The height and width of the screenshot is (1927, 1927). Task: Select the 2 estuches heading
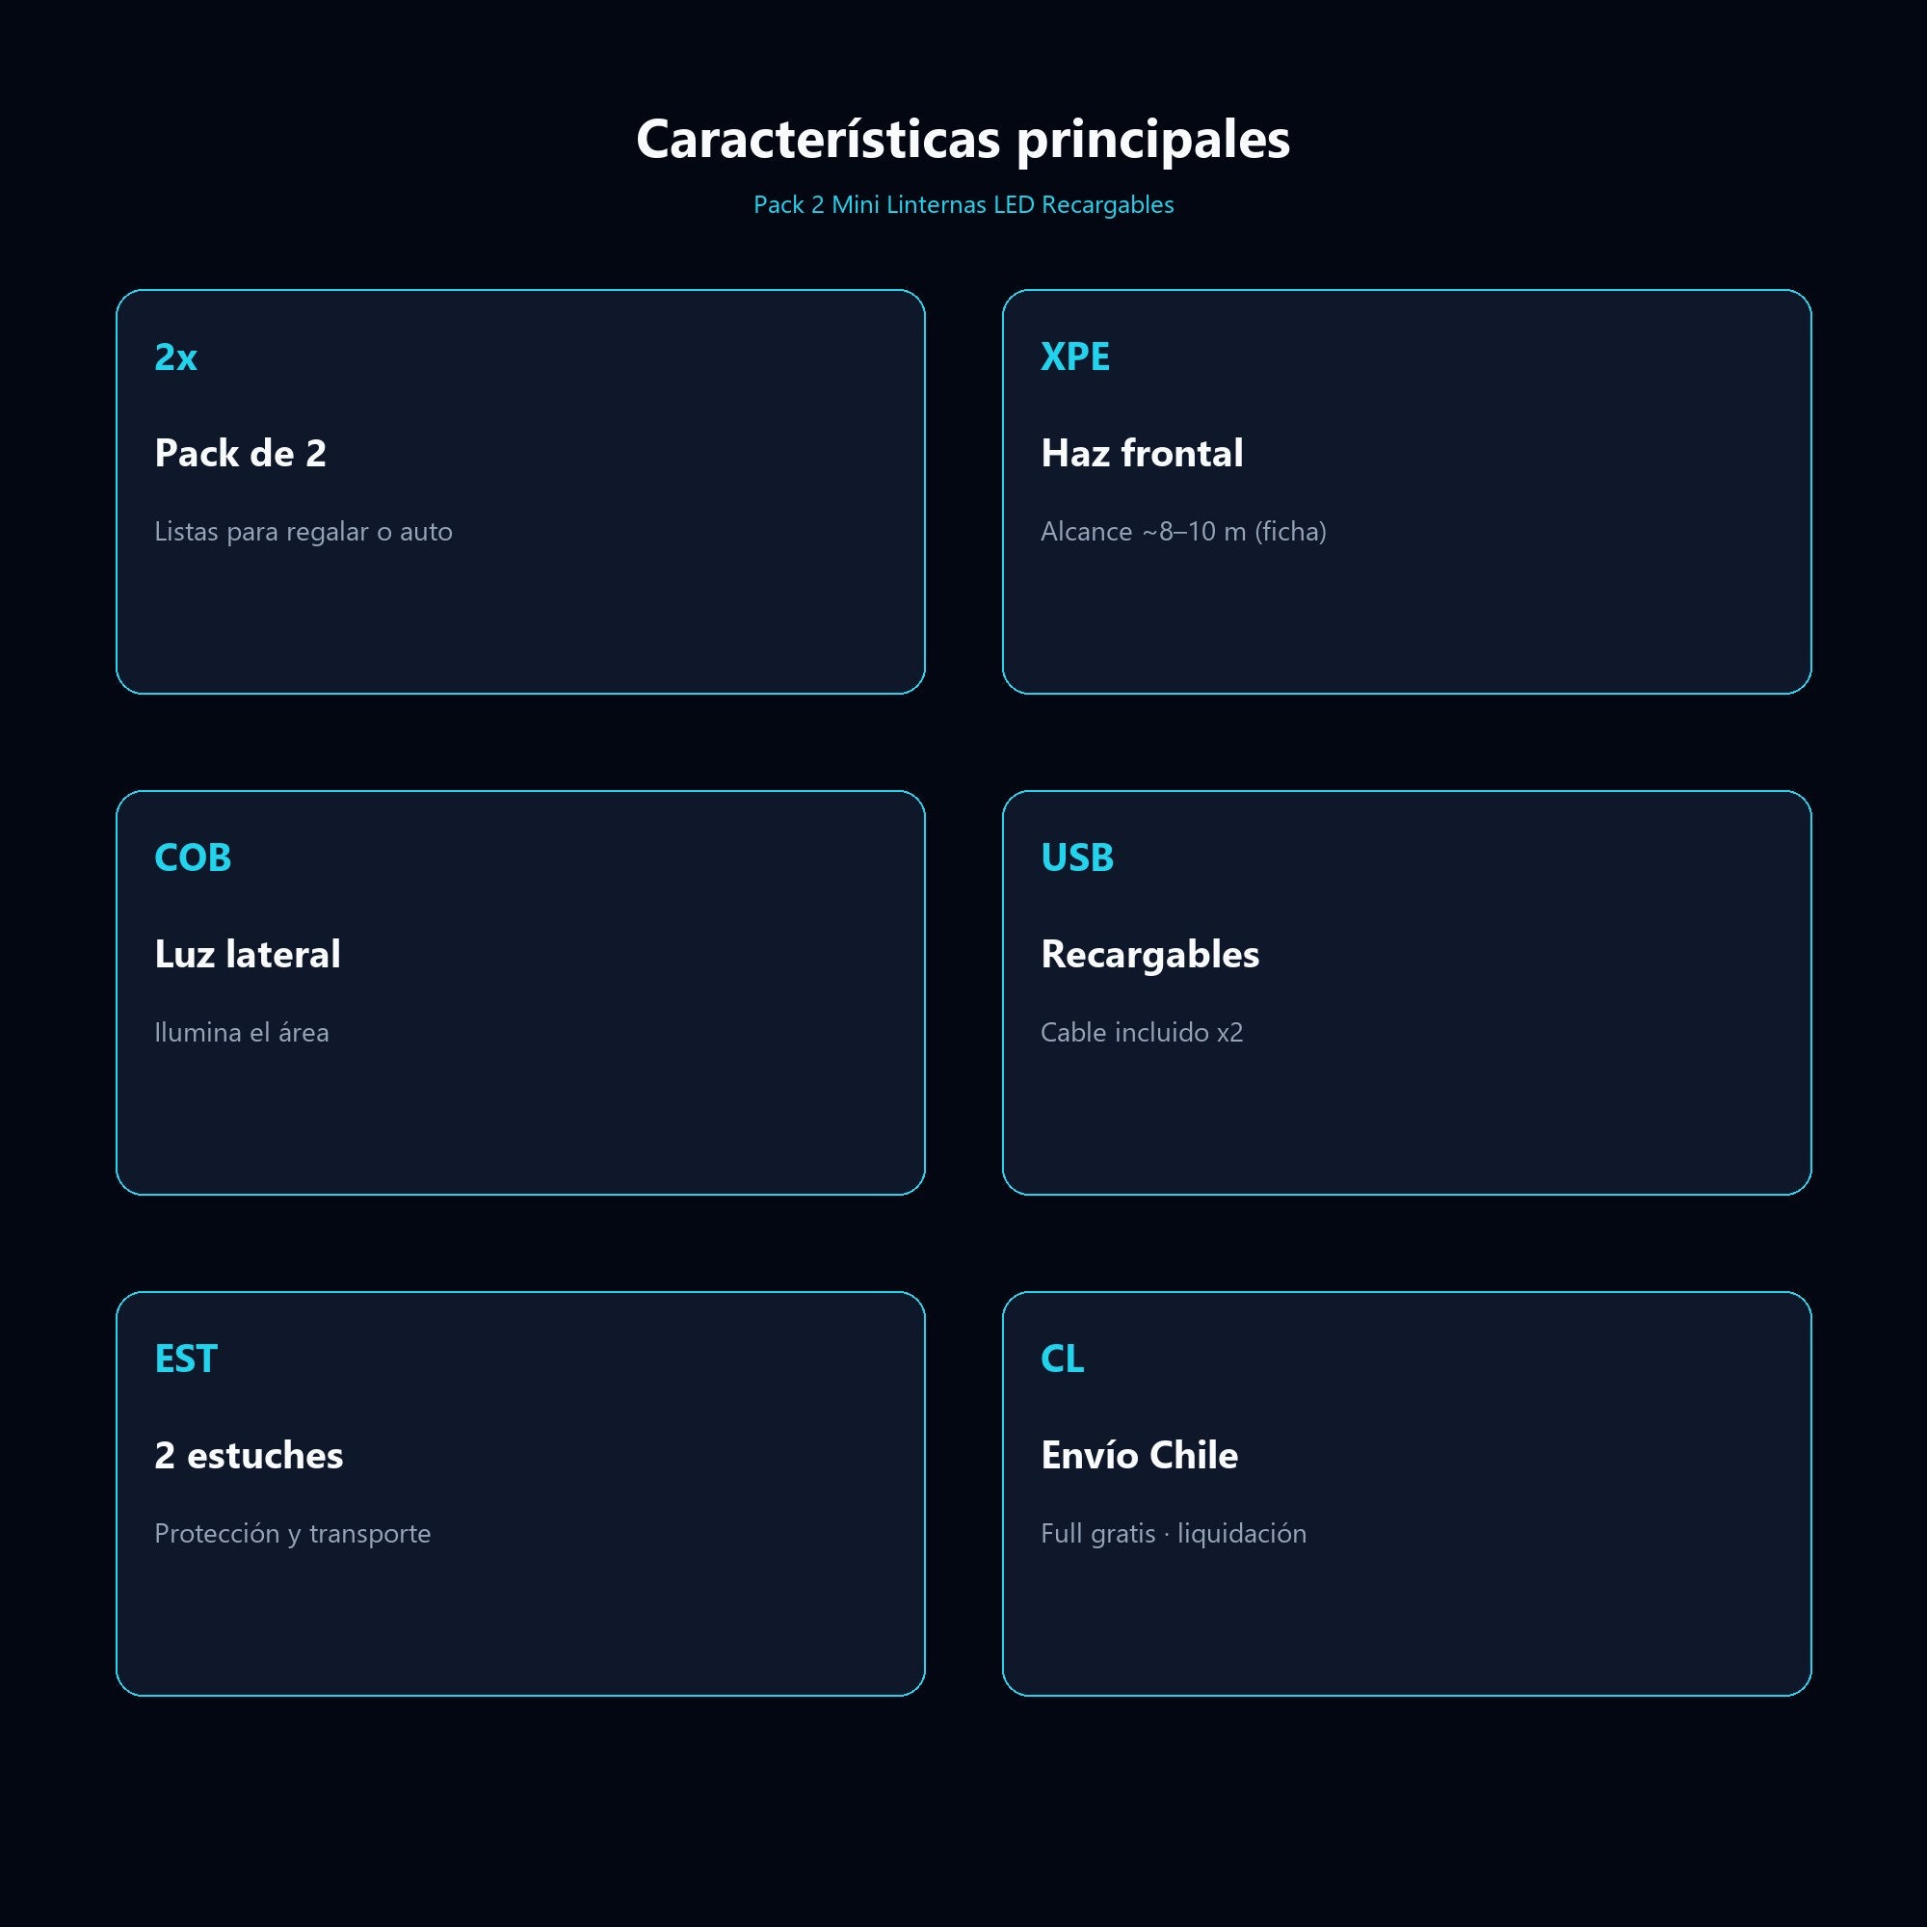point(249,1455)
